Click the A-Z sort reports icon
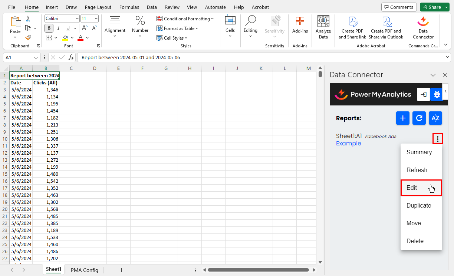This screenshot has height=276, width=454. (435, 118)
